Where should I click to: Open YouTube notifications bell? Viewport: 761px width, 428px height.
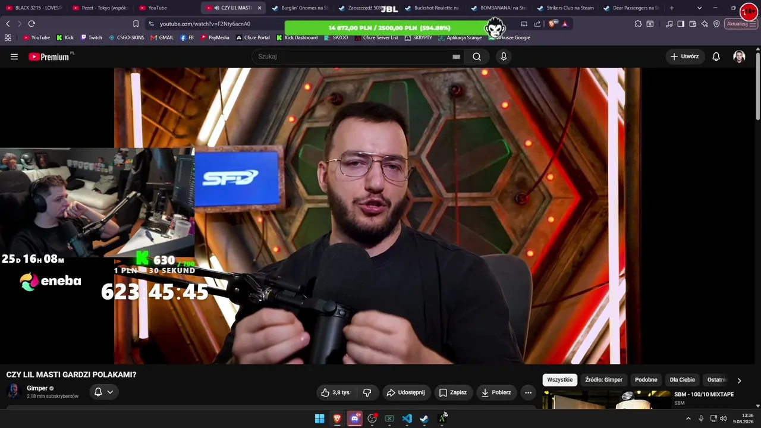coord(716,56)
